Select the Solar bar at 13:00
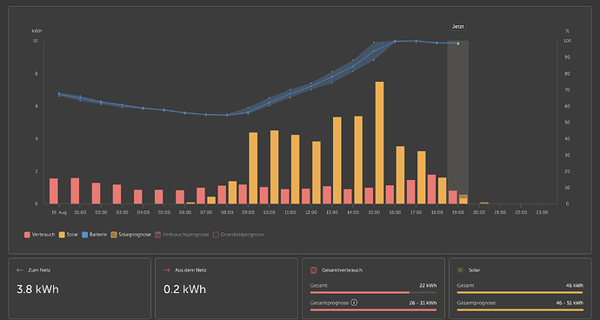600x320 pixels. [337, 160]
